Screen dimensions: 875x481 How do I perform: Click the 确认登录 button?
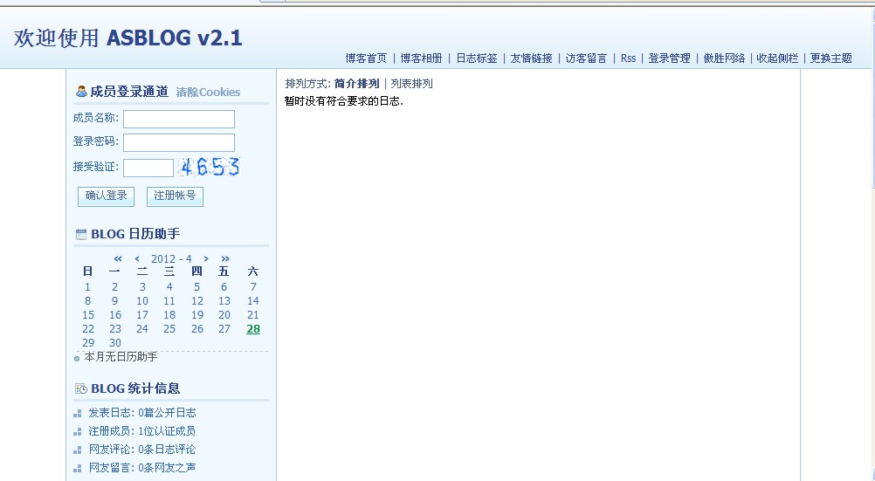[x=106, y=196]
